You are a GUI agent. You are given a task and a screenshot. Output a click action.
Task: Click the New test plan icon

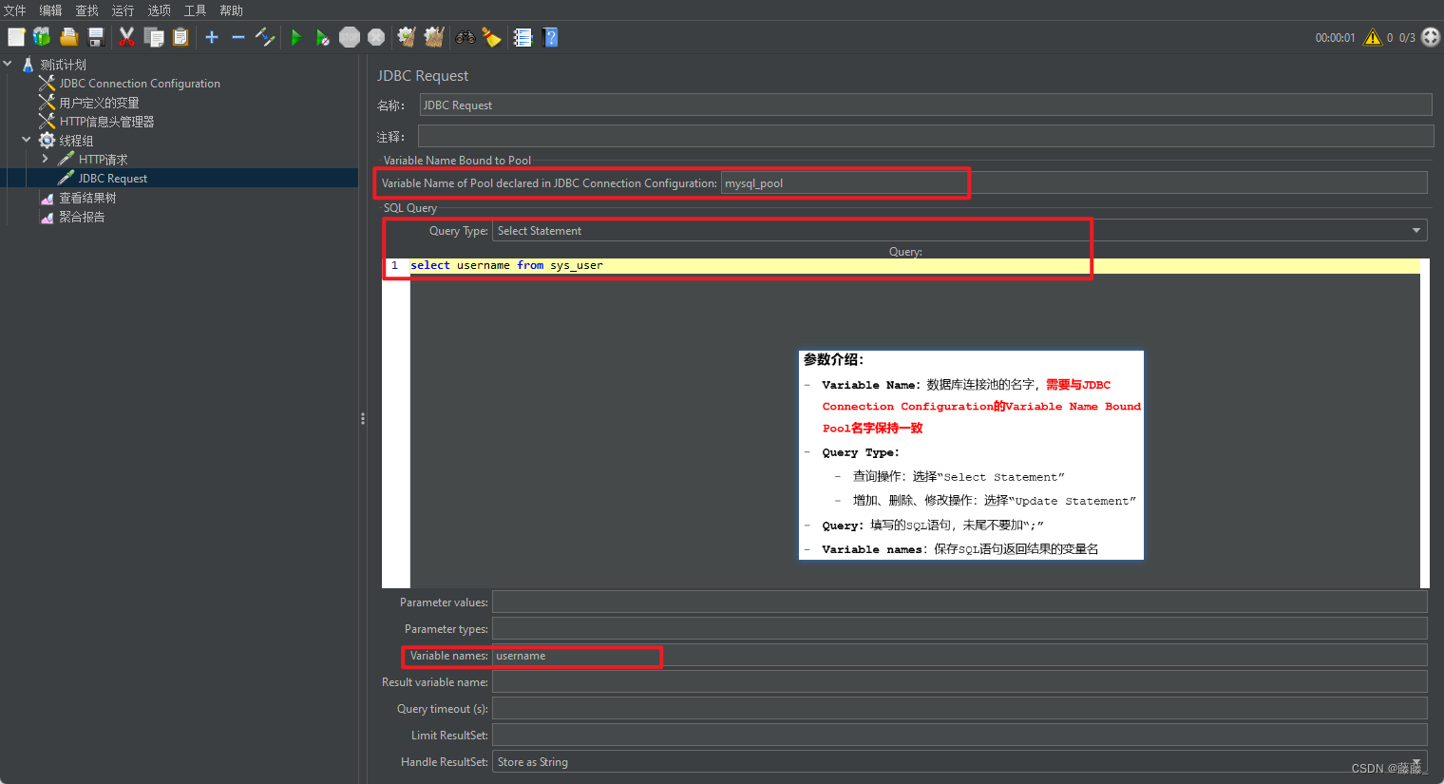click(16, 37)
